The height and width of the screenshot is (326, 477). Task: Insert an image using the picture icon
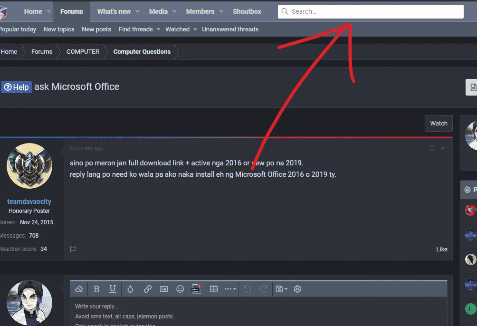point(164,289)
